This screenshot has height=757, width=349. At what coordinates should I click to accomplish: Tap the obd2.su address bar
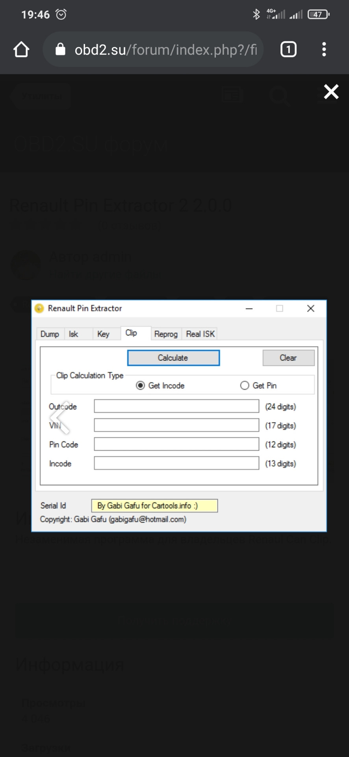153,50
